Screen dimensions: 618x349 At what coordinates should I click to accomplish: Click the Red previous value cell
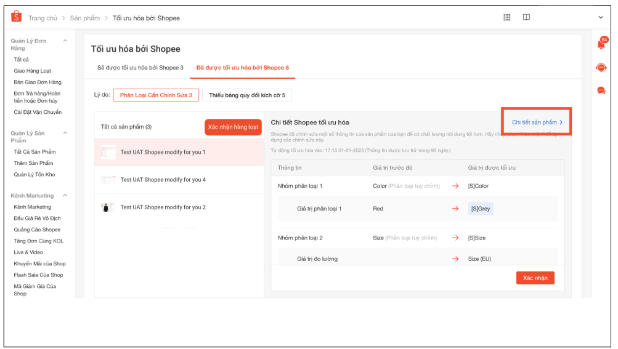(x=378, y=209)
